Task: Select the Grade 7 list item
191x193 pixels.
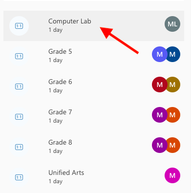Action: pos(94,117)
